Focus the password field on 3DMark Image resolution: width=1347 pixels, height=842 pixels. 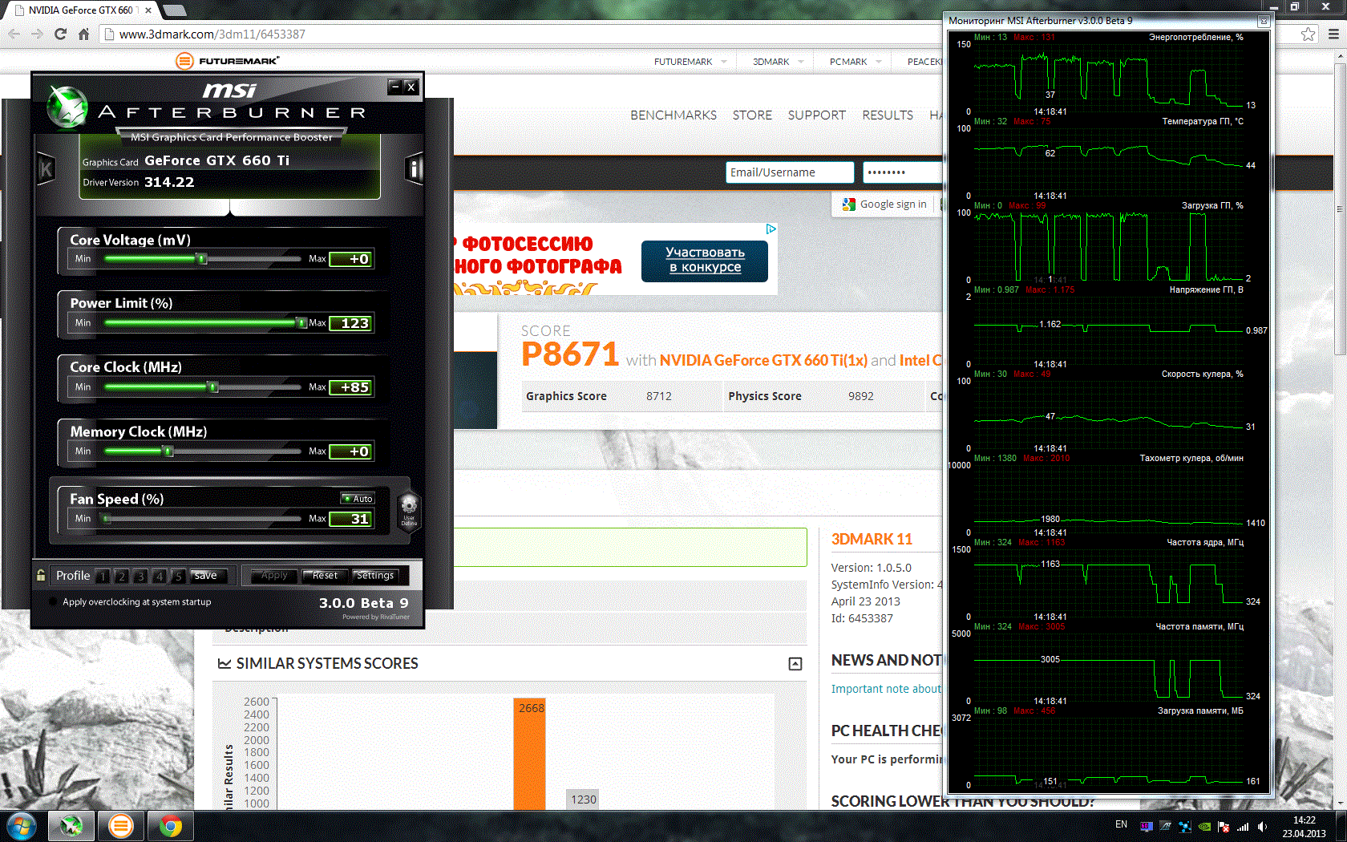click(903, 172)
